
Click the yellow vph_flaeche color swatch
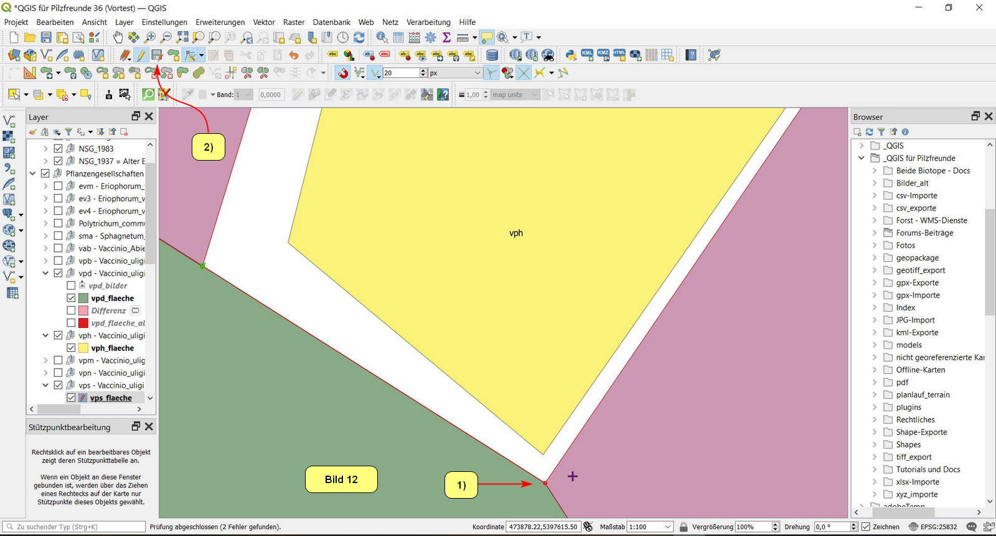[x=83, y=348]
